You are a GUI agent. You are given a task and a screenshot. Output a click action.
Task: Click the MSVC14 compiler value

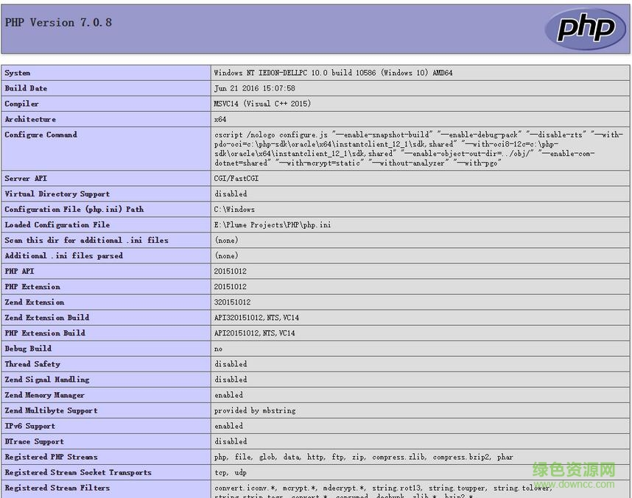pos(262,104)
